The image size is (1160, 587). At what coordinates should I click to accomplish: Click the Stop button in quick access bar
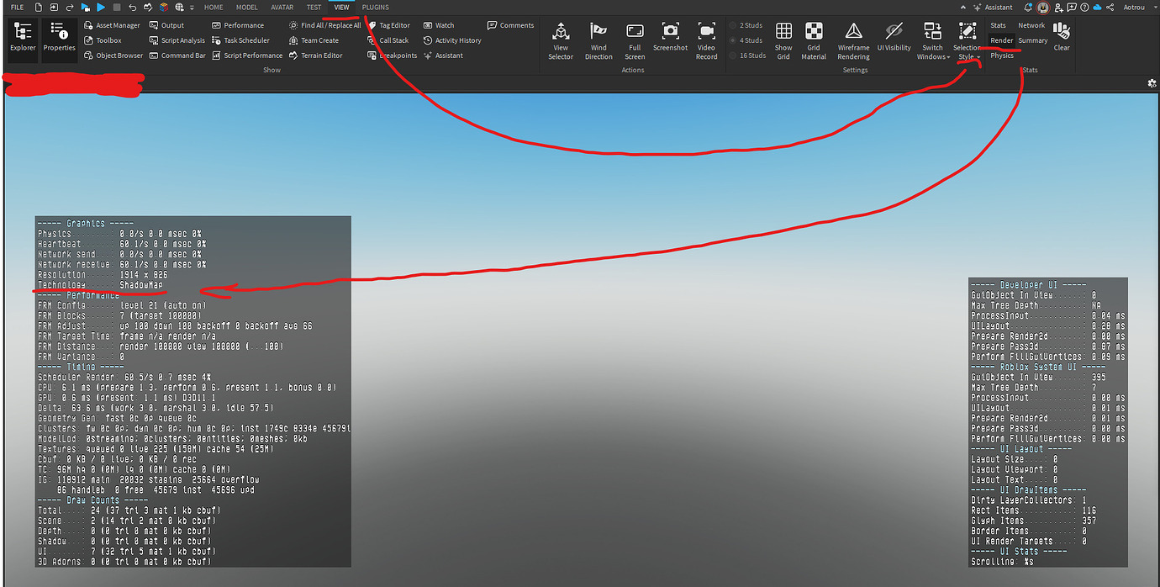[117, 7]
